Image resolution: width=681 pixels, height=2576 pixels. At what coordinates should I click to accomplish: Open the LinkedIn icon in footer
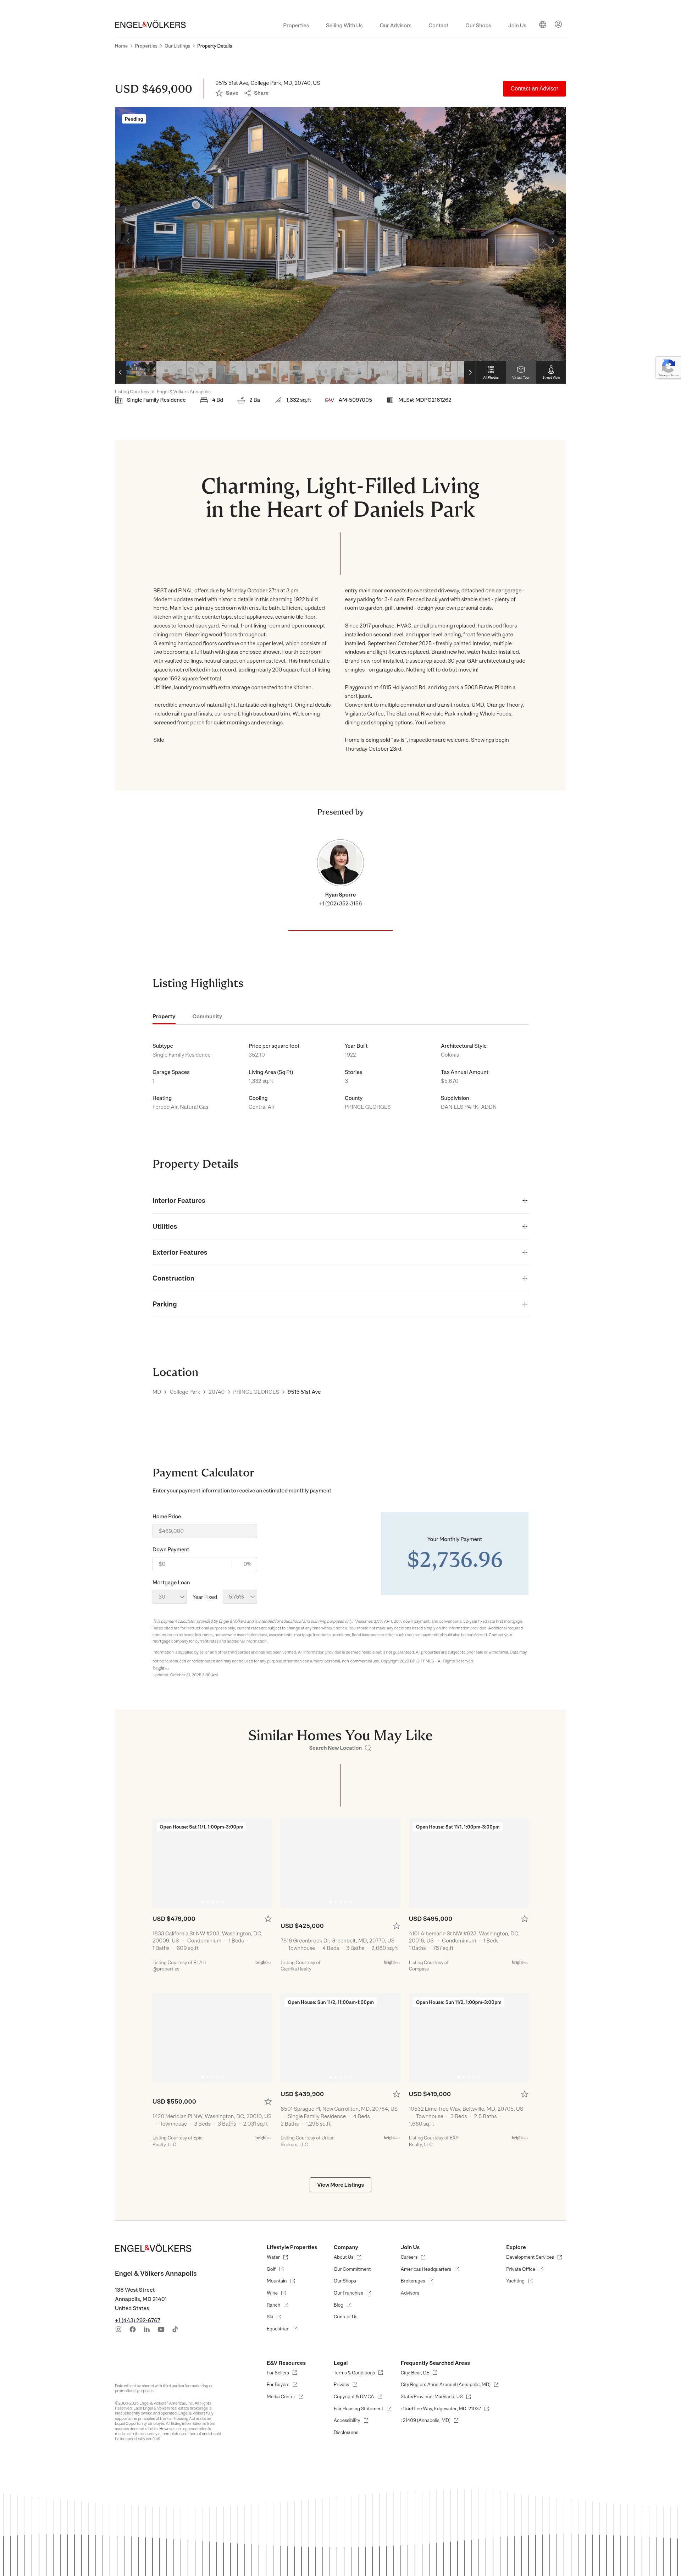pos(146,2329)
